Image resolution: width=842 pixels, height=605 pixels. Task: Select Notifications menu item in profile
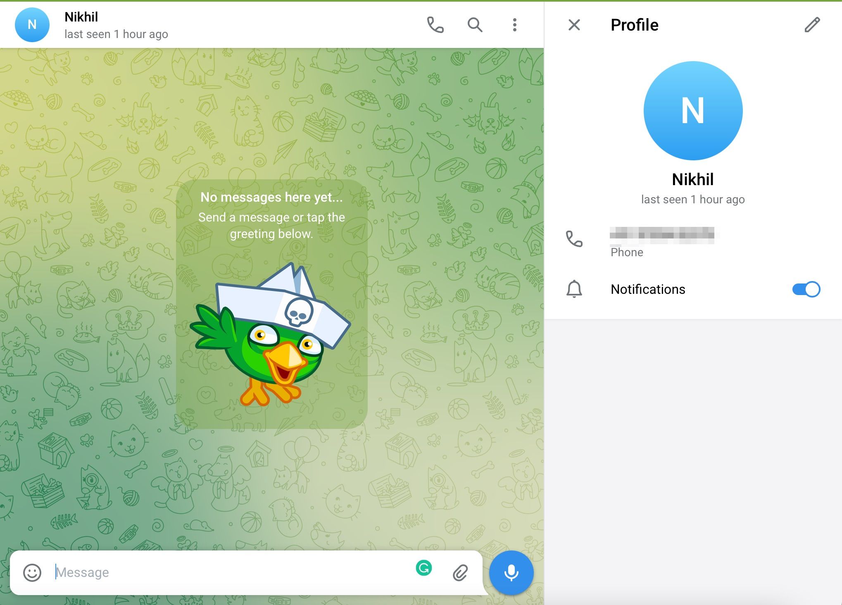pos(648,289)
